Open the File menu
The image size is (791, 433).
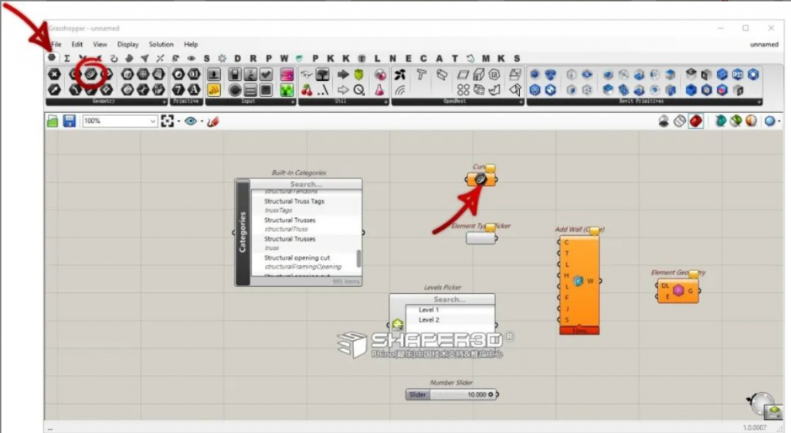tap(56, 44)
